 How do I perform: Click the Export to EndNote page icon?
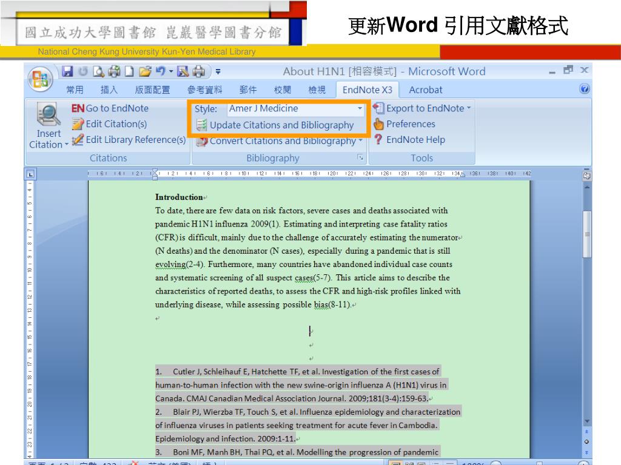click(378, 108)
